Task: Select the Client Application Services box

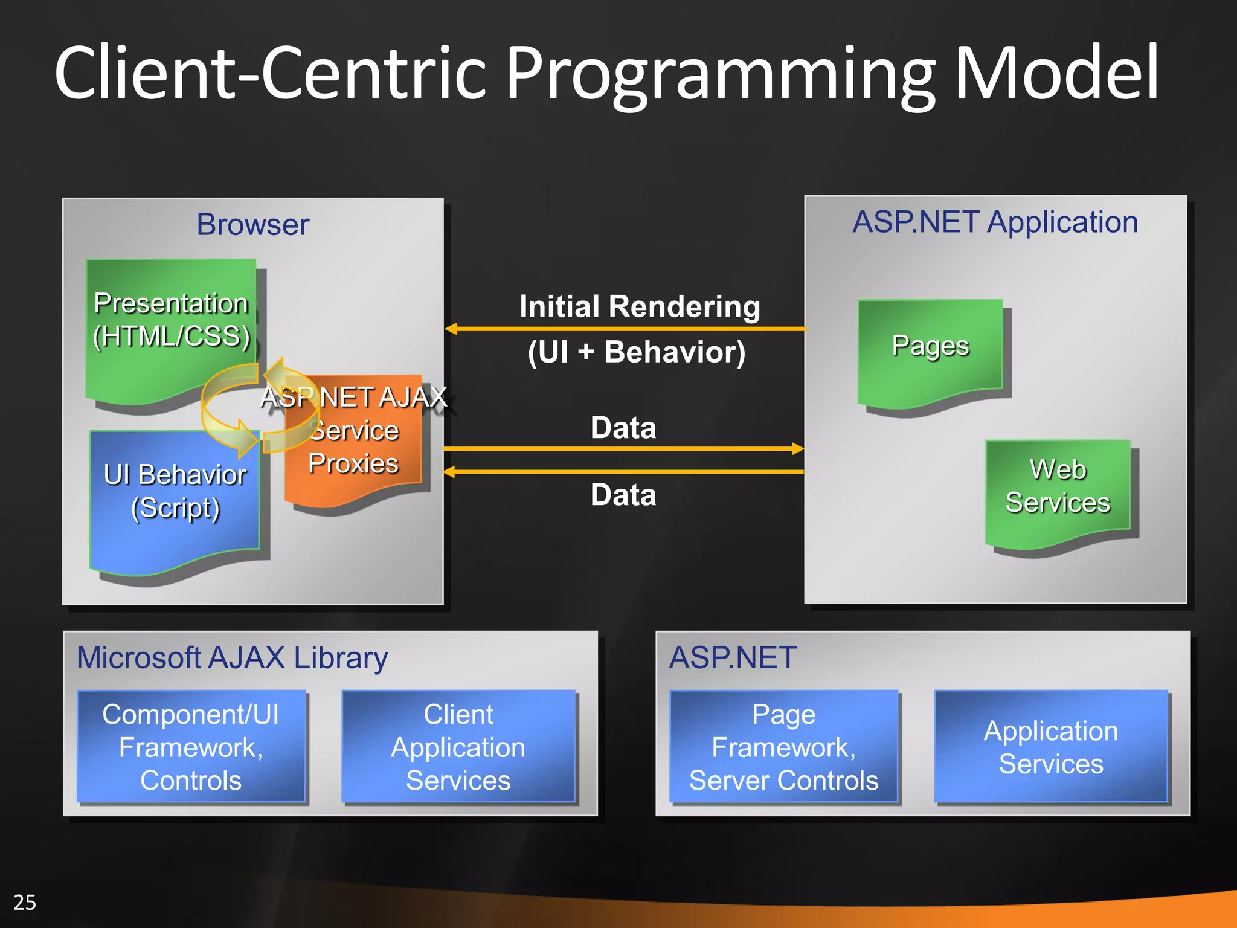Action: coord(458,747)
